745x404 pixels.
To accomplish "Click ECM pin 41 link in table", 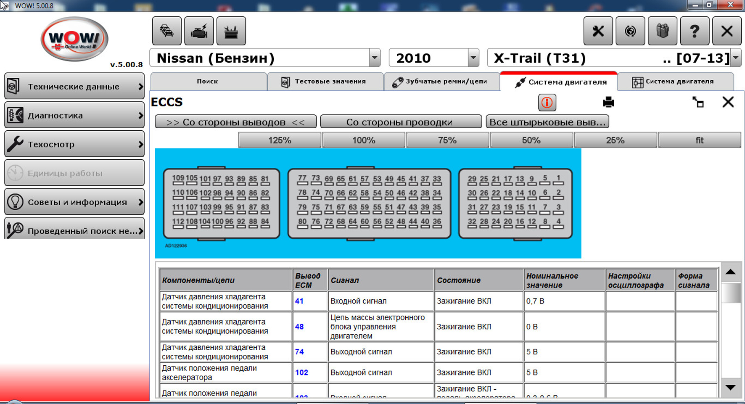I will (299, 301).
